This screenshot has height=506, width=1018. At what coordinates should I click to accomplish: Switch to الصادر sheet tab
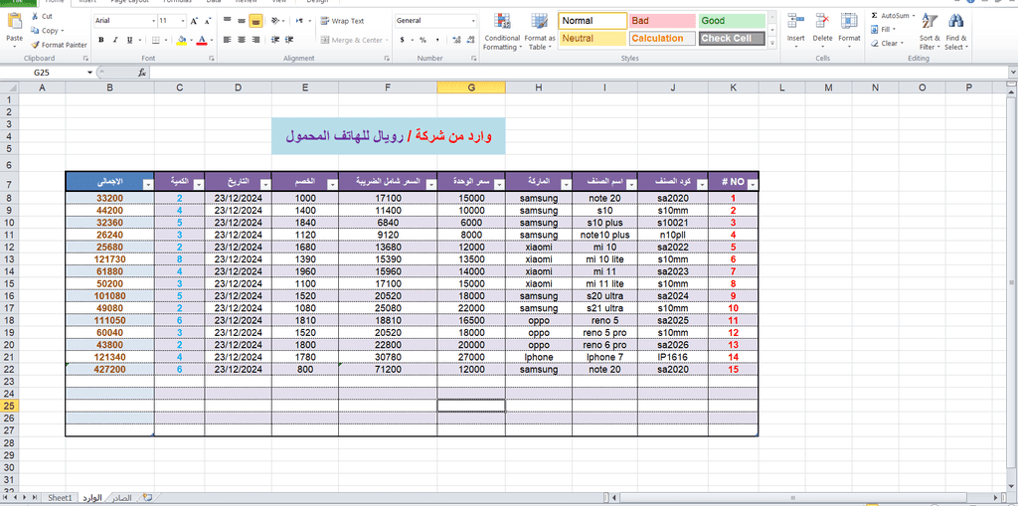click(121, 498)
